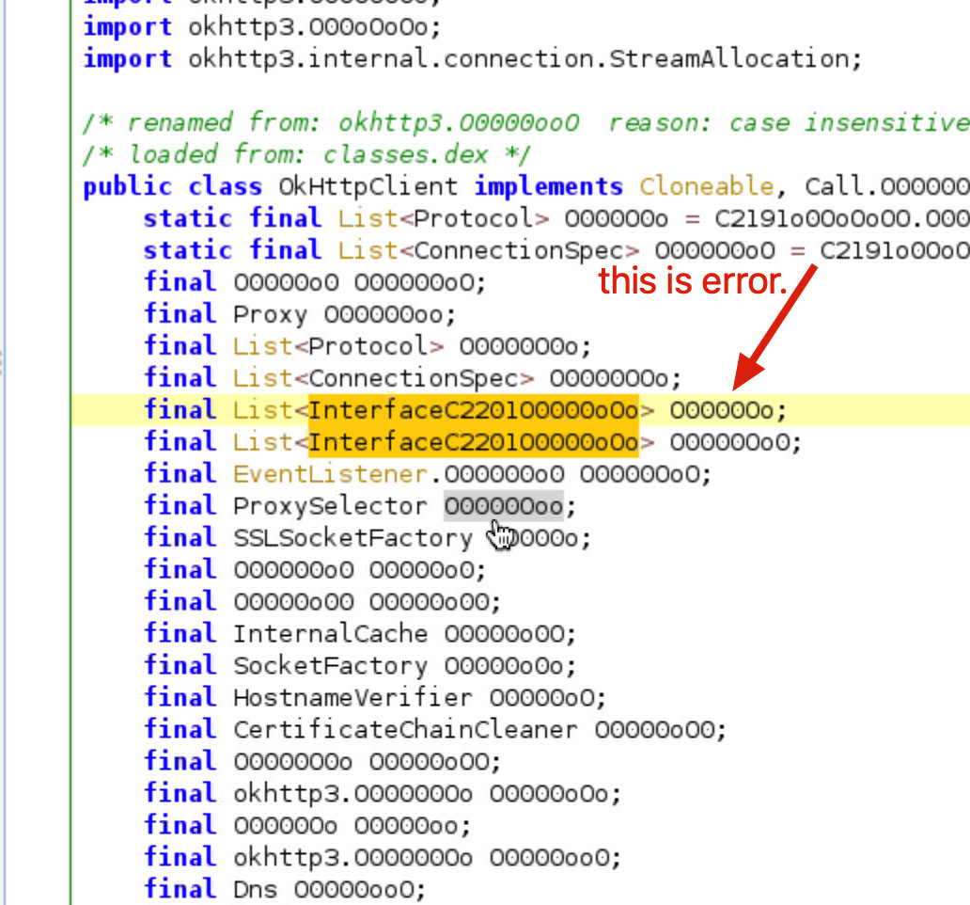Click the StreamAllocation import name

click(728, 59)
